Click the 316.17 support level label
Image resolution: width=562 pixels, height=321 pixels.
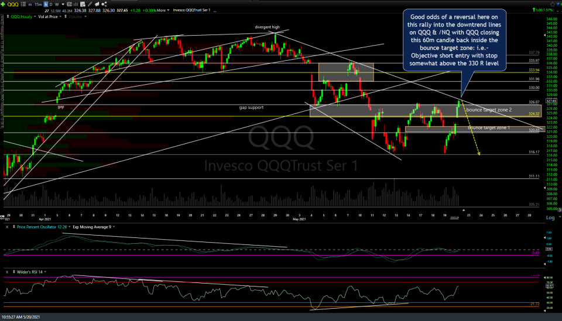coord(534,152)
